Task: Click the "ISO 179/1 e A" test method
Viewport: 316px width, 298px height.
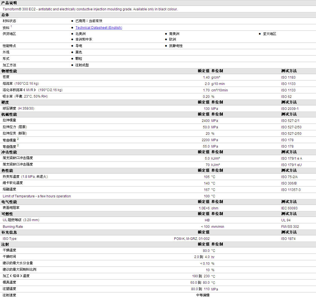Action: point(292,159)
